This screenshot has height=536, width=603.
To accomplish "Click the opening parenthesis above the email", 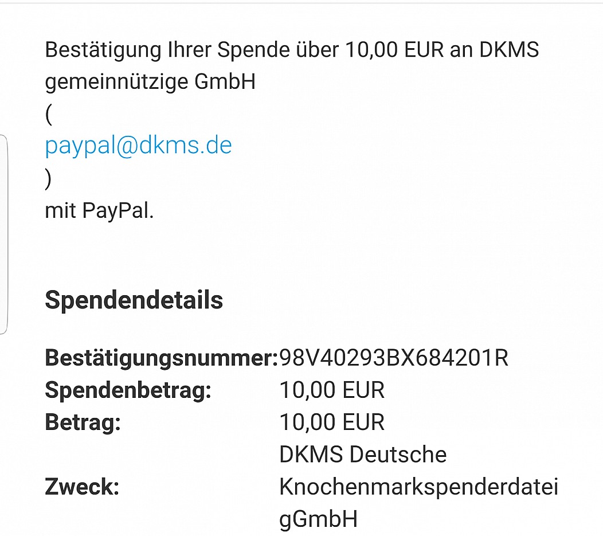I will [49, 114].
